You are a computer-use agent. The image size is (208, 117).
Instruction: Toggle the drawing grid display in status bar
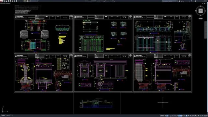[x=165, y=116]
